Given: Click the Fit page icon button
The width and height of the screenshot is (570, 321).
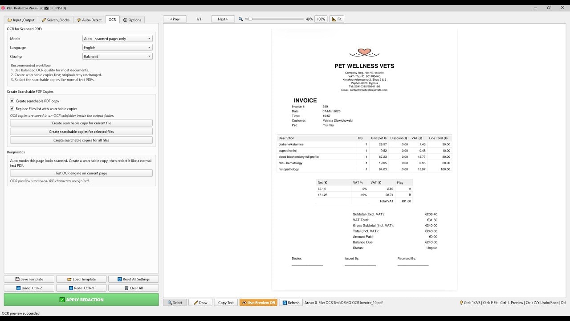Looking at the screenshot, I should tap(337, 19).
